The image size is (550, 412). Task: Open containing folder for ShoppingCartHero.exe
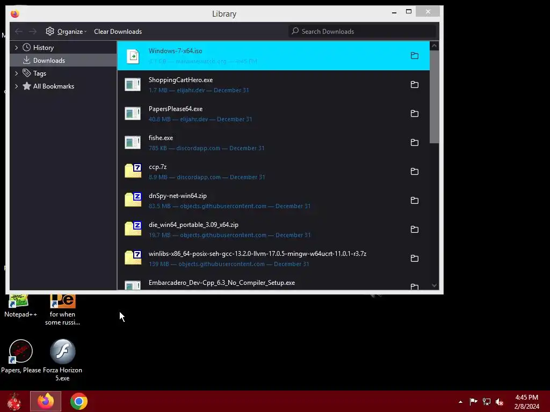(414, 84)
